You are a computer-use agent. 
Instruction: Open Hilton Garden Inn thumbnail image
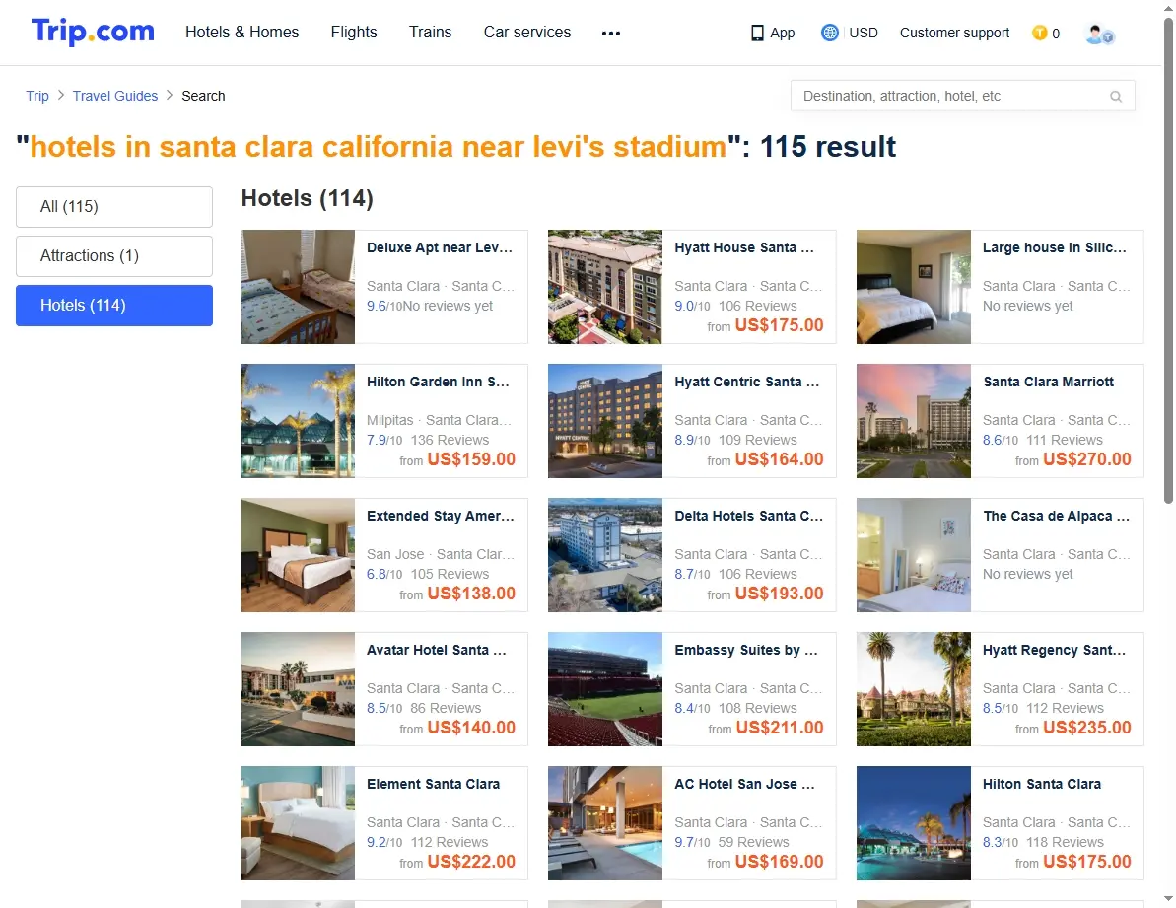[298, 421]
